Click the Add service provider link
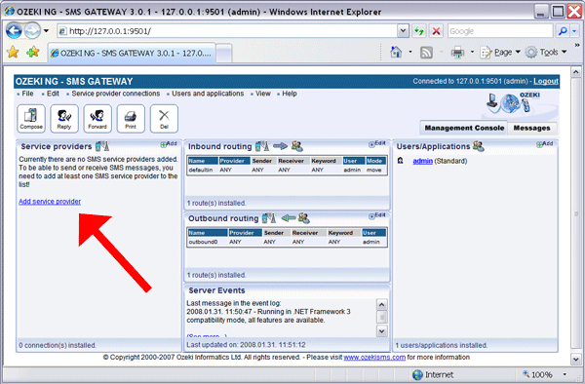This screenshot has width=585, height=384. pyautogui.click(x=50, y=202)
